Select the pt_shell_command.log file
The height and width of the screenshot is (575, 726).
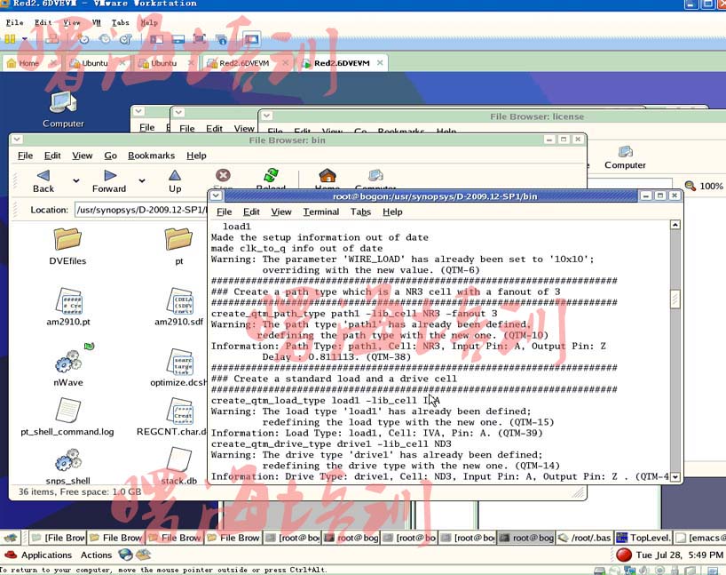point(67,416)
